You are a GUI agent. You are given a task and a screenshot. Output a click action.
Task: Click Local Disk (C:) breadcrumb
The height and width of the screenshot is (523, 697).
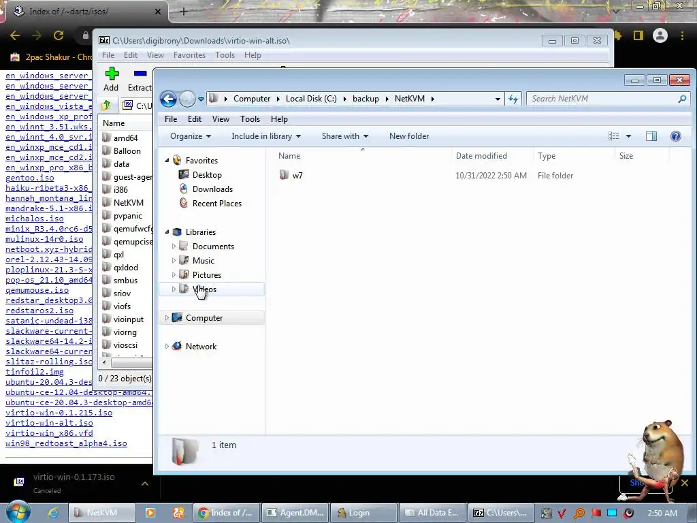(x=311, y=99)
